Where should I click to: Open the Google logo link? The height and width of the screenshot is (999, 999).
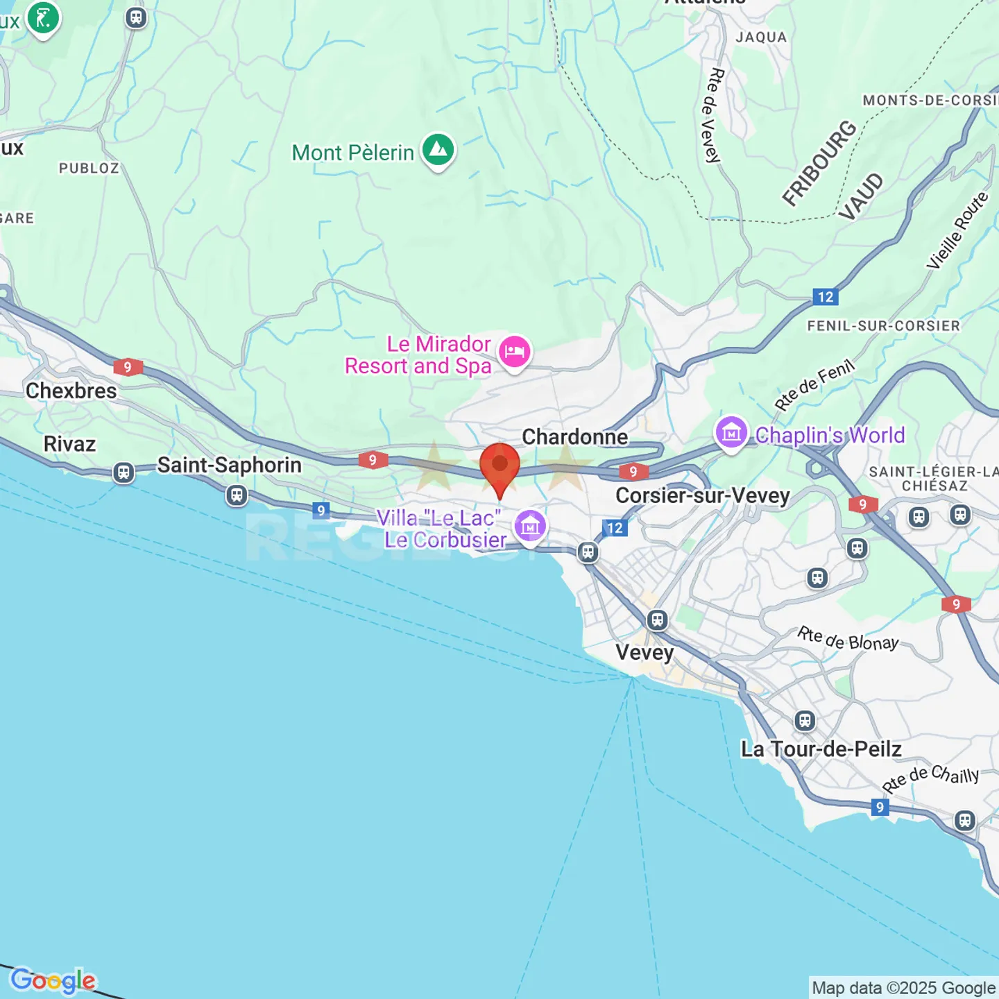[x=53, y=980]
